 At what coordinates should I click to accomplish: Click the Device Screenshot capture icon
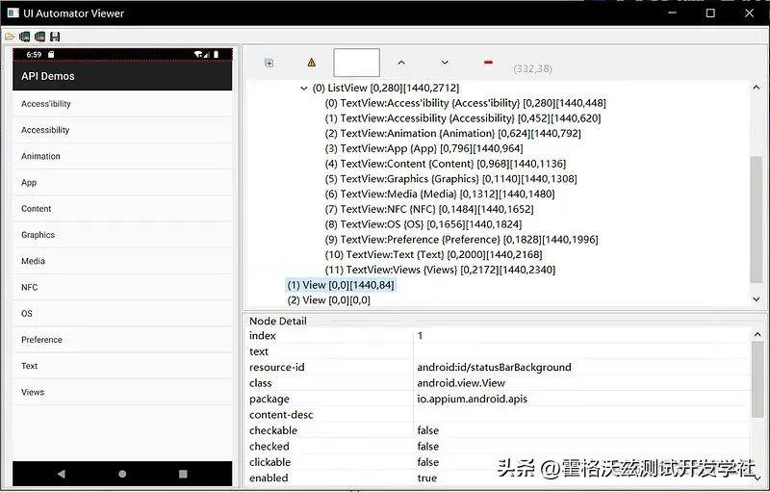click(x=25, y=37)
